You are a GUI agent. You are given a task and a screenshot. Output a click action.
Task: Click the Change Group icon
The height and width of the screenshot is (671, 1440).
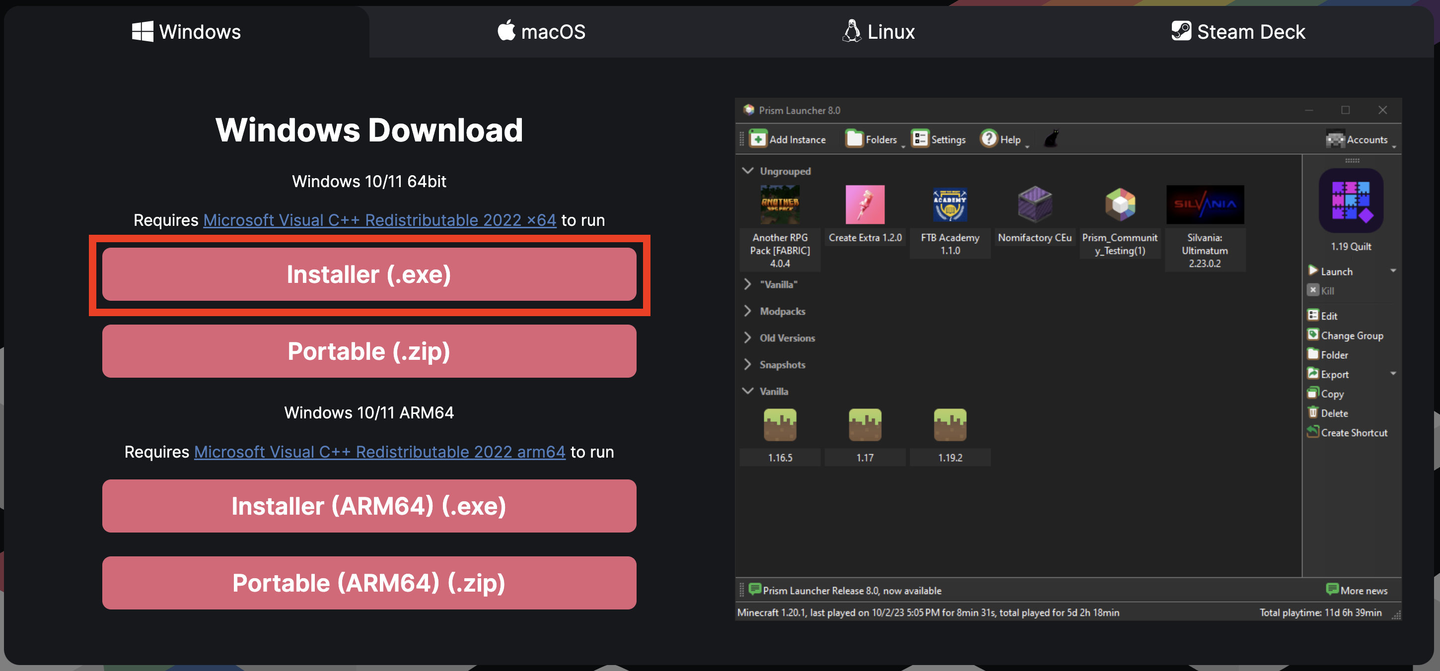pos(1312,335)
